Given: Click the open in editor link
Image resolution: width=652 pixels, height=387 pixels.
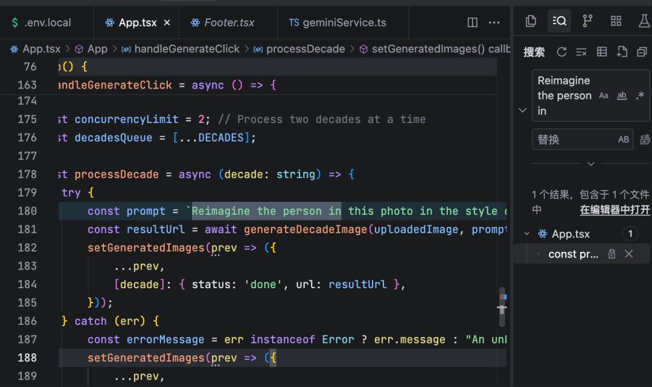Looking at the screenshot, I should click(615, 210).
